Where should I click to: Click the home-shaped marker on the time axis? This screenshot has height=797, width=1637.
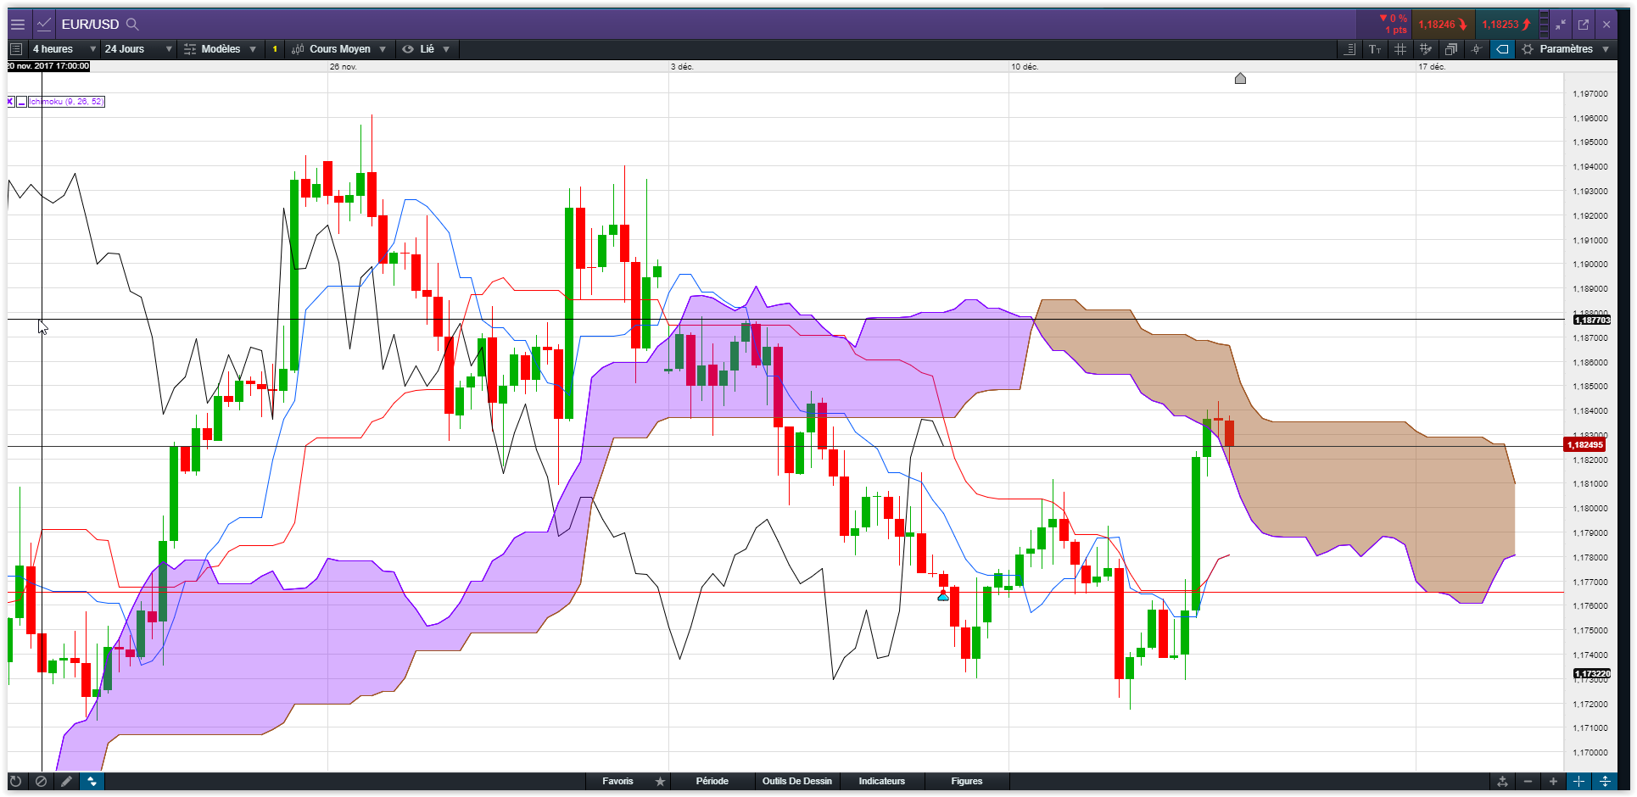[x=1240, y=79]
